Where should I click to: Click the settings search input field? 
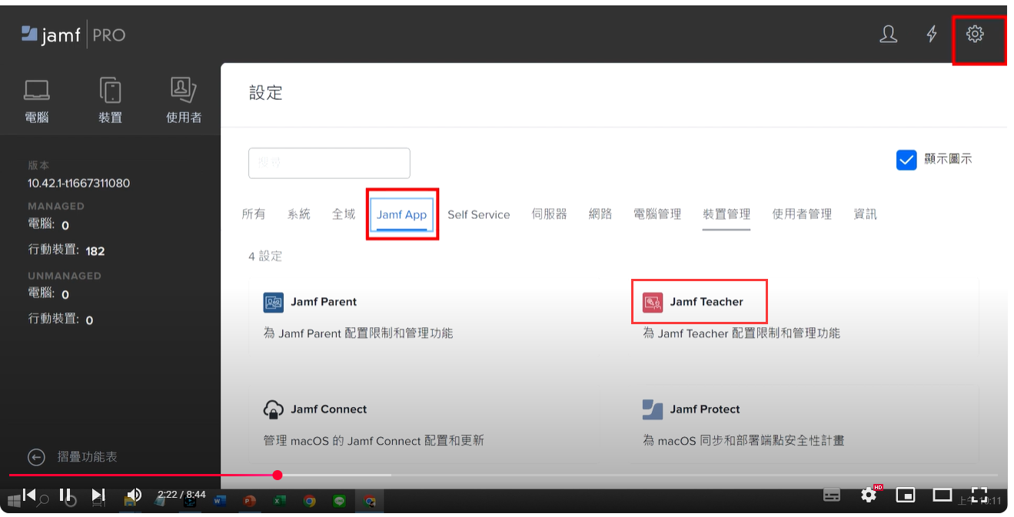click(x=329, y=163)
